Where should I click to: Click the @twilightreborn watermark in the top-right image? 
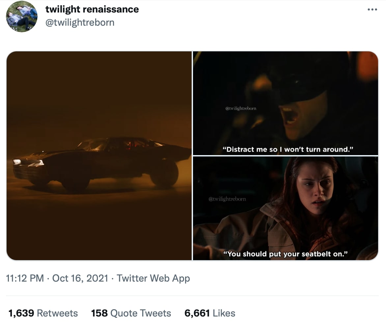[x=241, y=108]
